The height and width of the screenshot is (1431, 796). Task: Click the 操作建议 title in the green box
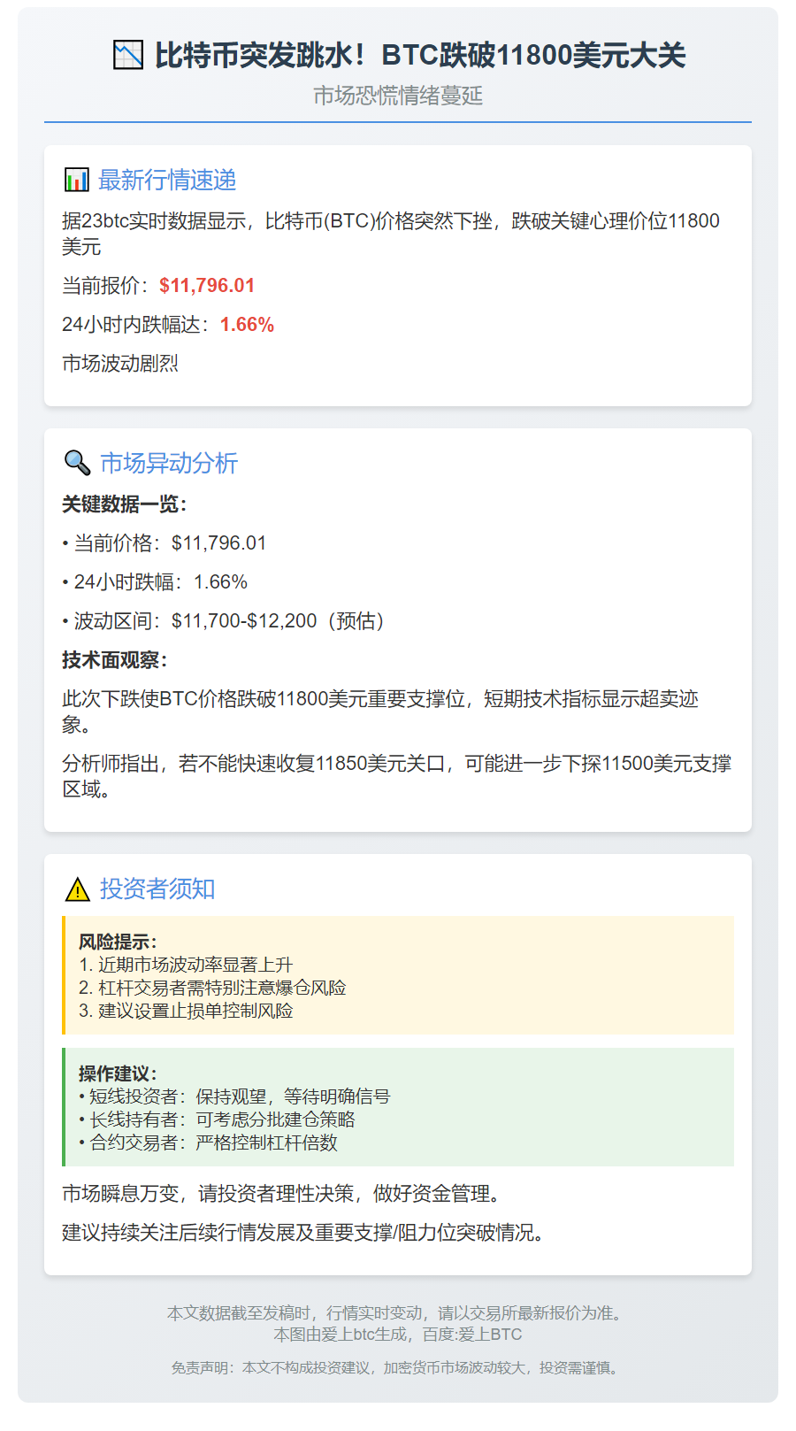point(118,1073)
